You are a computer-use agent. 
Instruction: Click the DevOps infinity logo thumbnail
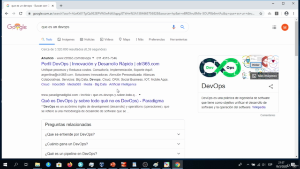[220, 68]
